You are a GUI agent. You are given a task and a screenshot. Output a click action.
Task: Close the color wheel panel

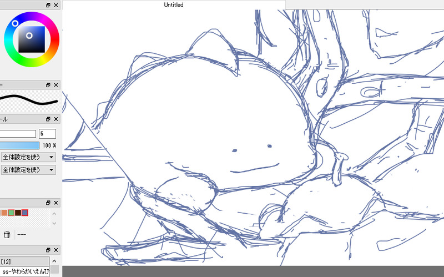[56, 5]
